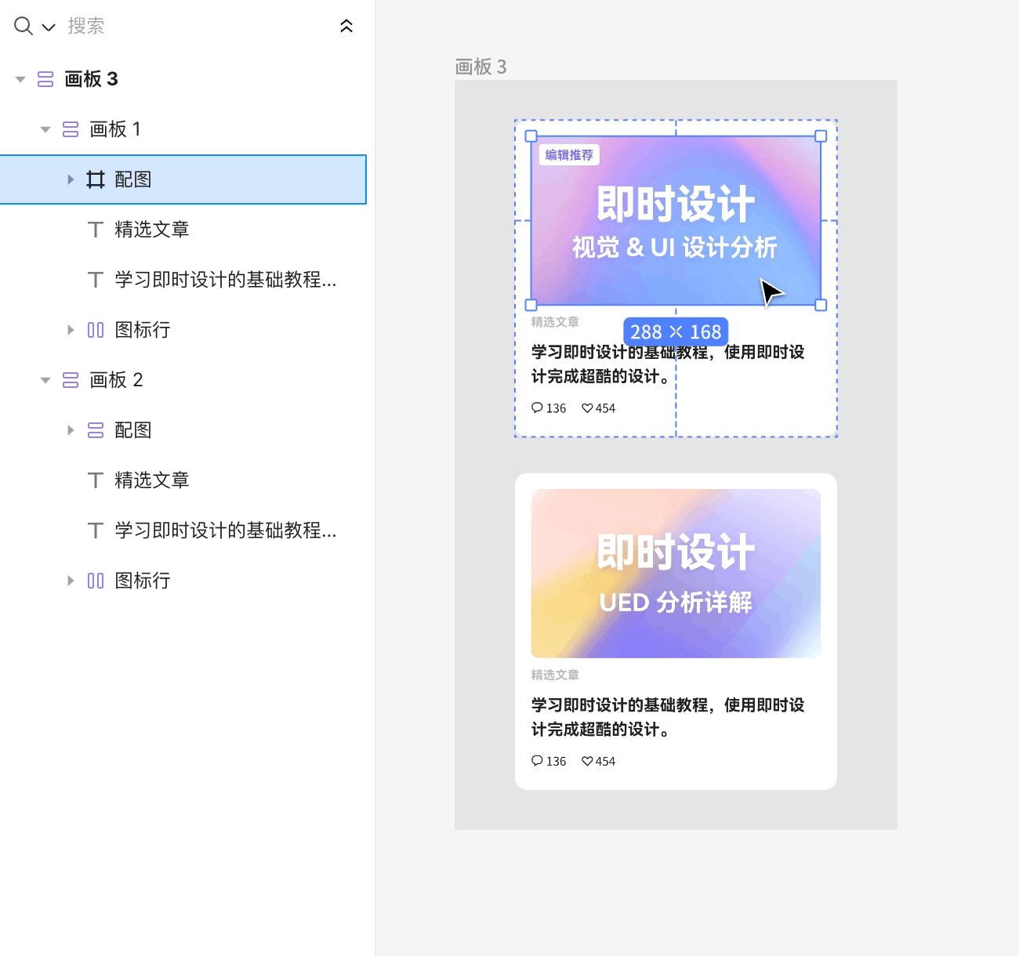Click top-right resize handle of selection
This screenshot has width=1019, height=956.
[x=821, y=136]
